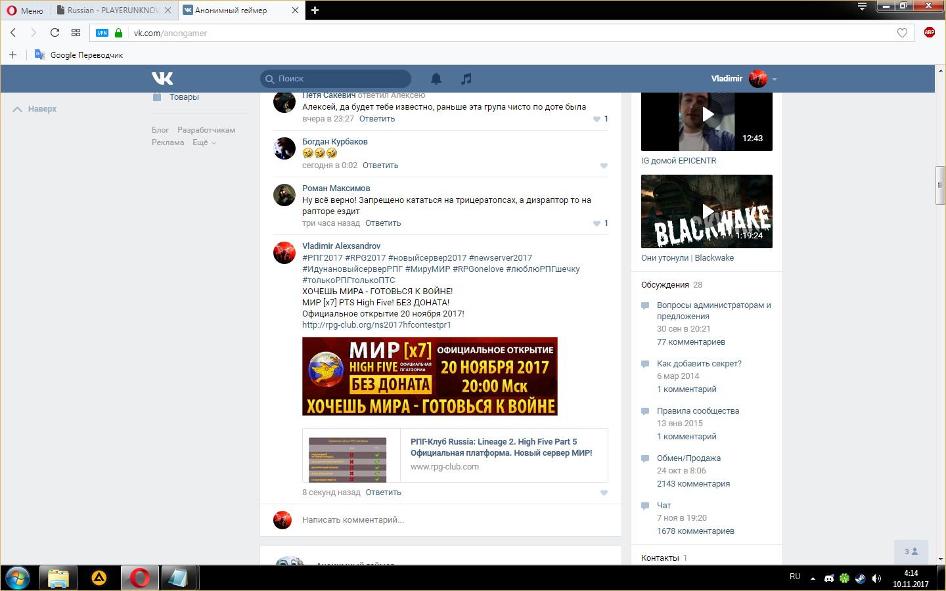The height and width of the screenshot is (591, 946).
Task: Open the volume icon in system tray
Action: [876, 579]
